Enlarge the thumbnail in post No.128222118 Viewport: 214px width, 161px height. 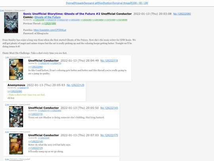(16, 69)
